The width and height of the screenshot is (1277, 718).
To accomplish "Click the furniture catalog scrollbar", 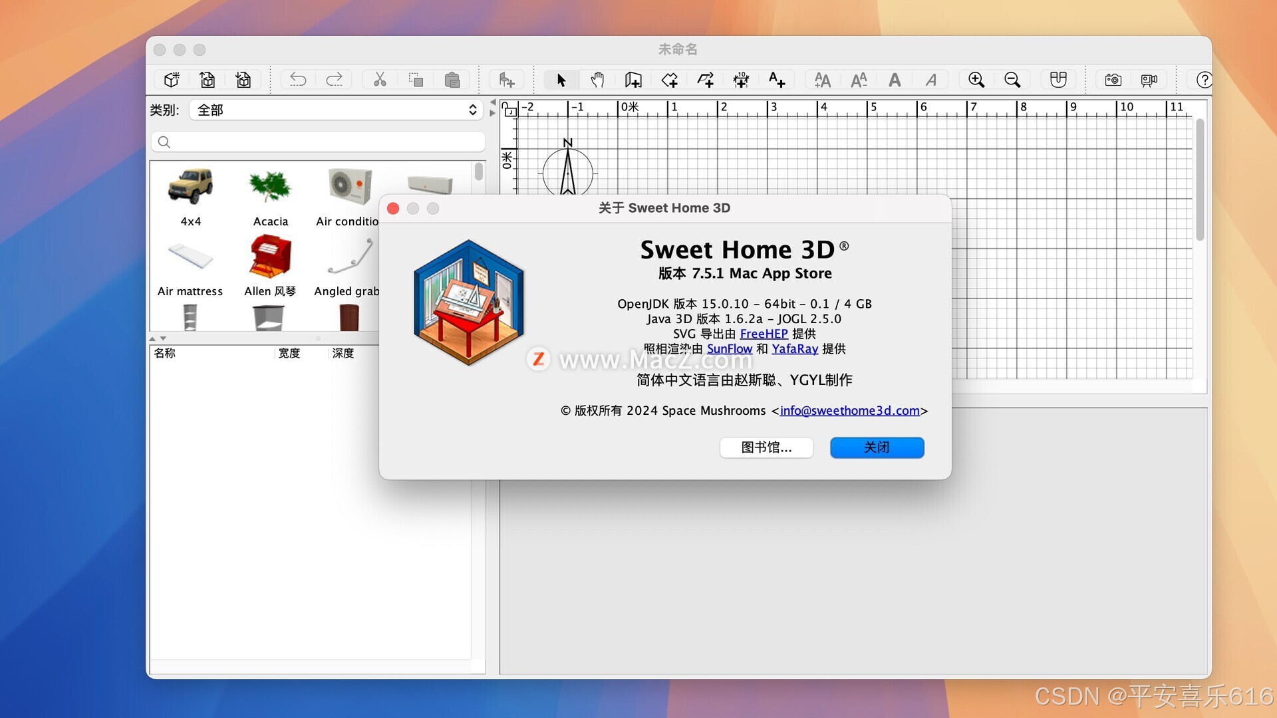I will (x=479, y=172).
